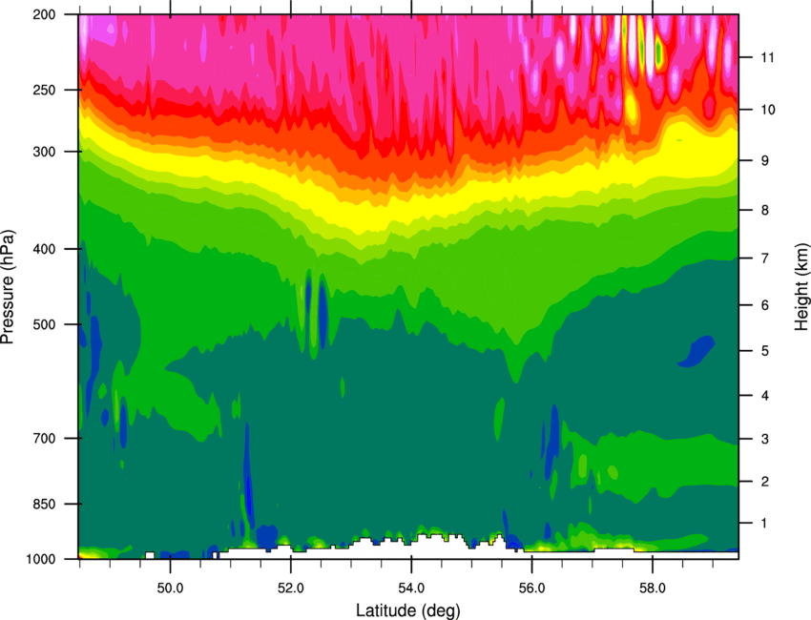811x620 pixels.
Task: Click the 8 km height label
Action: pyautogui.click(x=764, y=210)
